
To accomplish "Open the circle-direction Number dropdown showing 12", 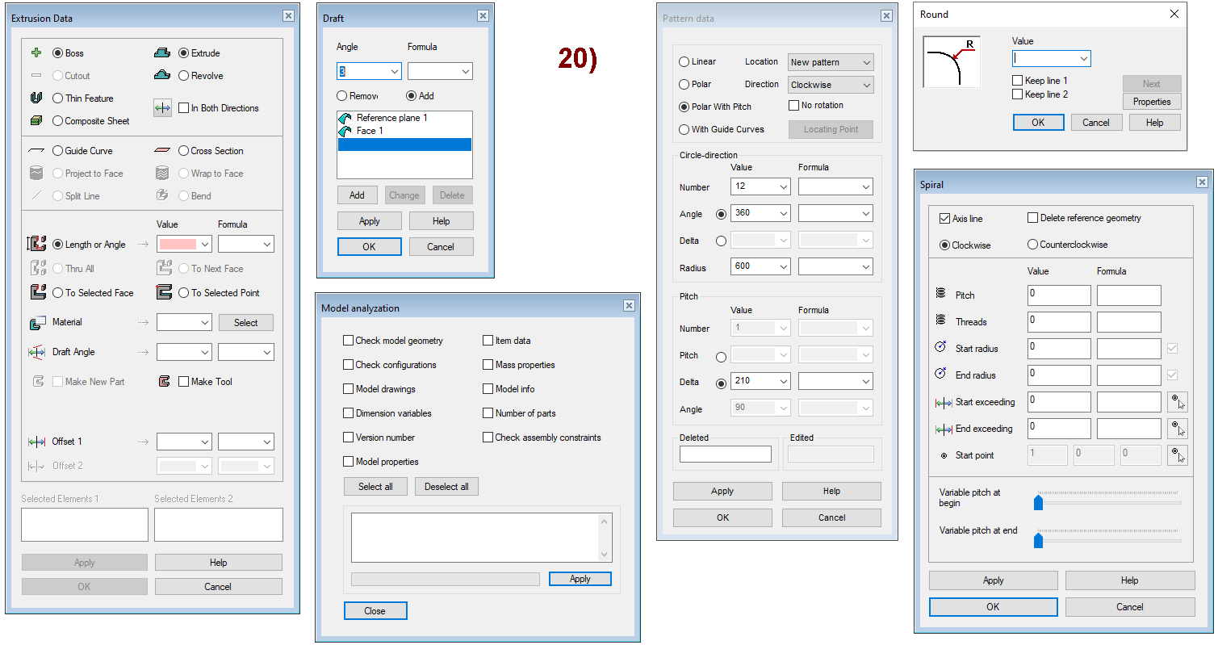I will [783, 187].
